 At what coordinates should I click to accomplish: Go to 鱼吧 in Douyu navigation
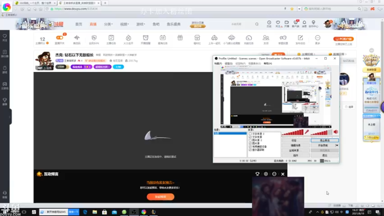point(156,24)
